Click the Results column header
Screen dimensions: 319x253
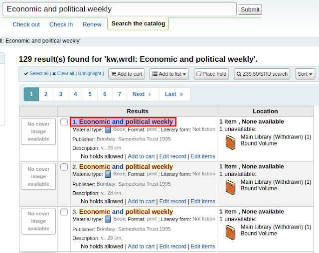138,111
